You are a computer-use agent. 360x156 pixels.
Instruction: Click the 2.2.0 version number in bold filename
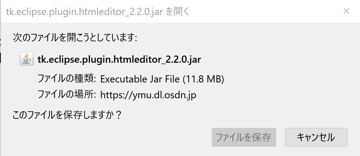(174, 59)
